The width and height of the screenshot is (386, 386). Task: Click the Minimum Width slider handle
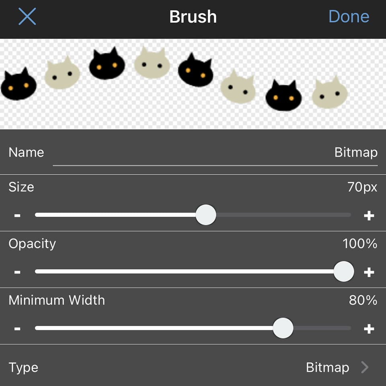click(x=283, y=328)
